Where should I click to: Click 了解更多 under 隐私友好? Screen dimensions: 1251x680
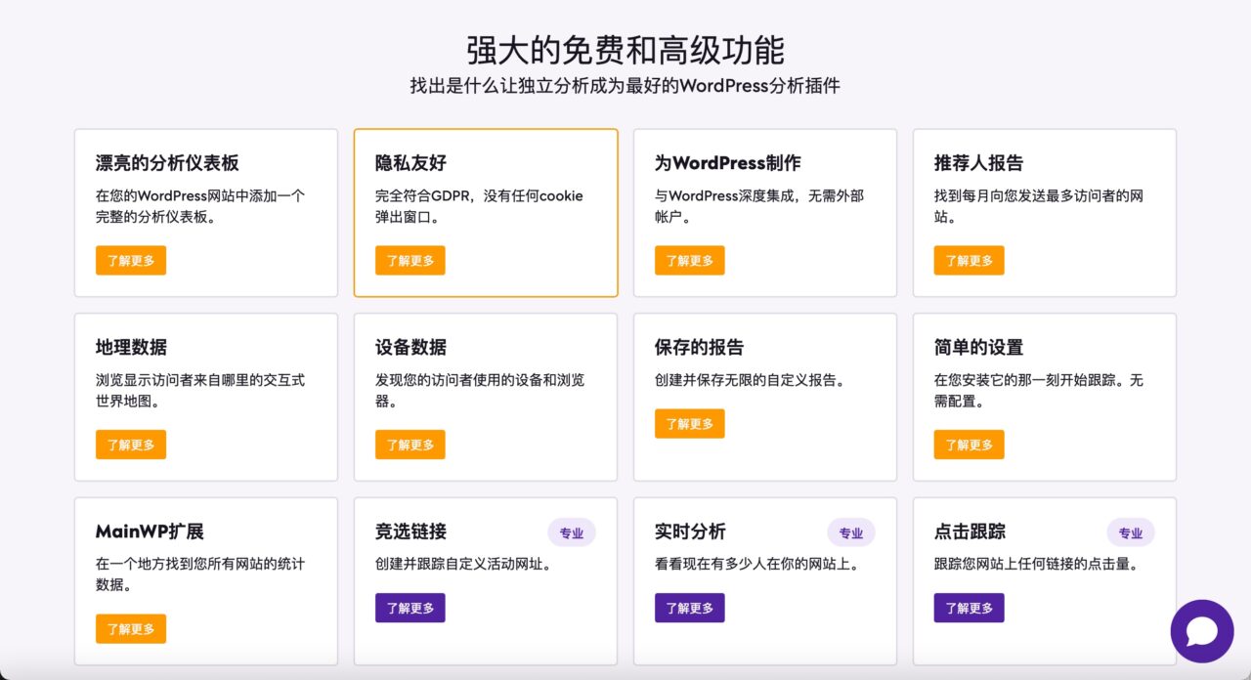pos(410,261)
